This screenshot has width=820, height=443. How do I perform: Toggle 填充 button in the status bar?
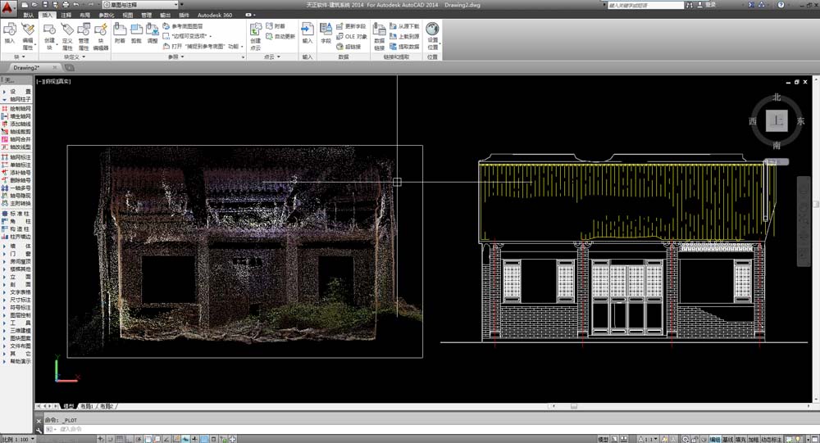click(740, 440)
